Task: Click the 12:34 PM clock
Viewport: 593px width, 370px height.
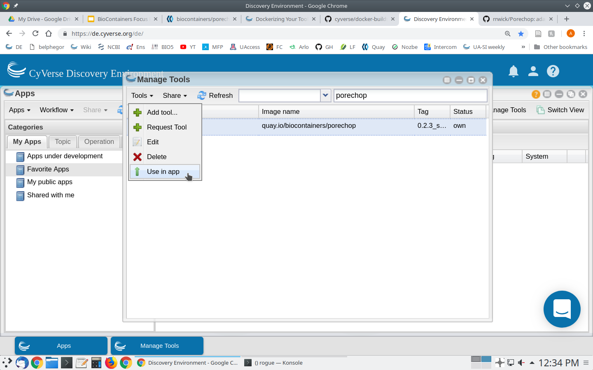Action: 558,363
